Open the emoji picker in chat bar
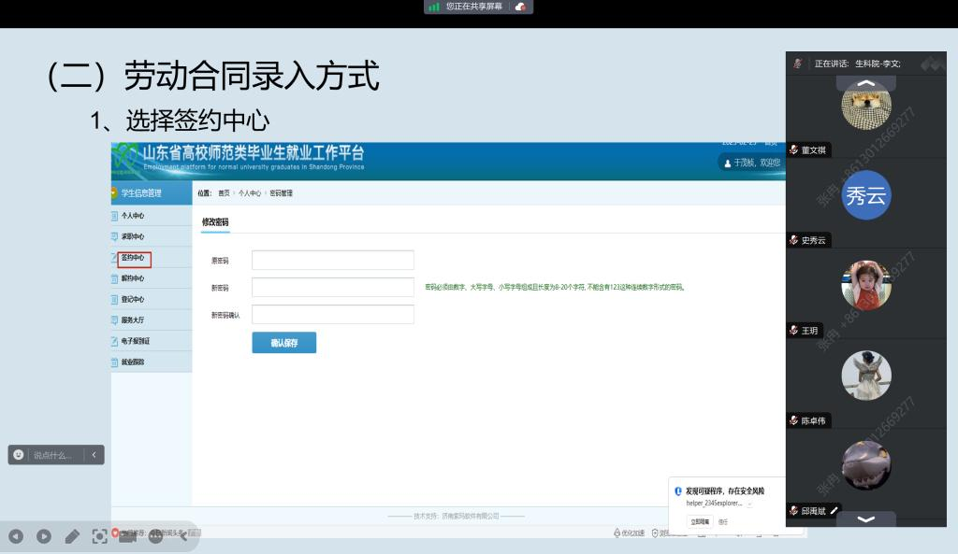The width and height of the screenshot is (958, 554). coord(19,455)
